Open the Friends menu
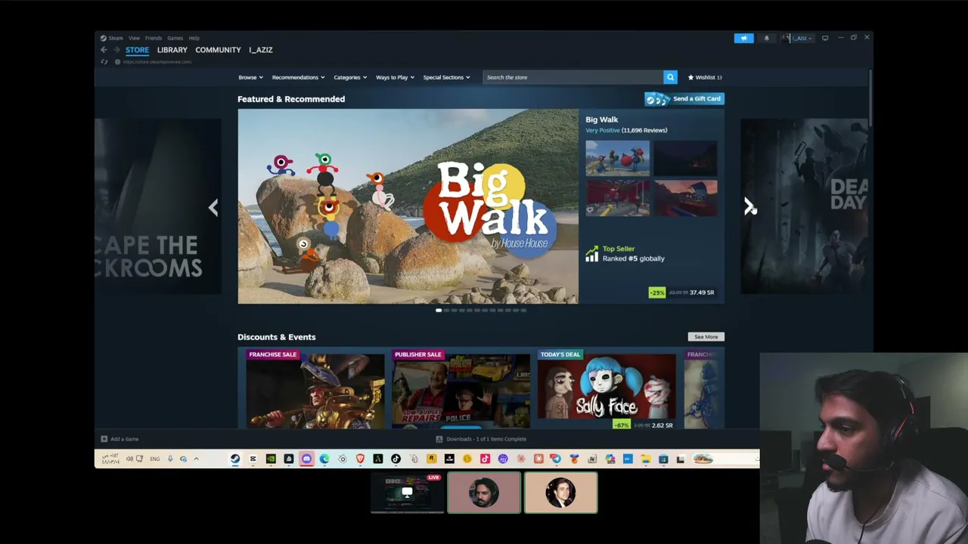 pos(154,38)
